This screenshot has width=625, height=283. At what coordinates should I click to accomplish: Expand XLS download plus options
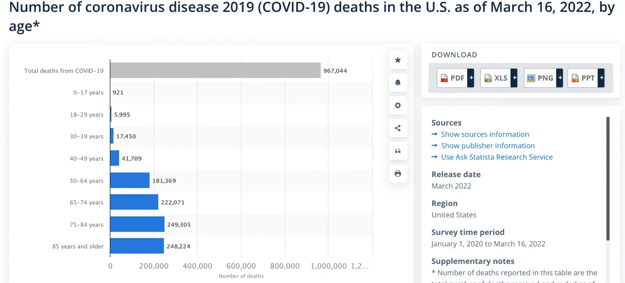pos(514,78)
